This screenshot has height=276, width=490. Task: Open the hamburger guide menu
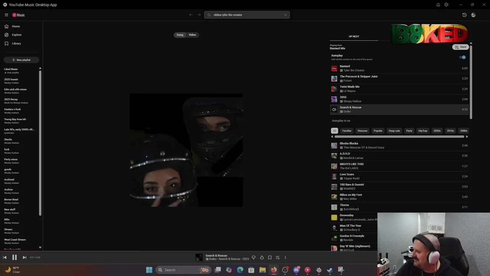click(7, 15)
